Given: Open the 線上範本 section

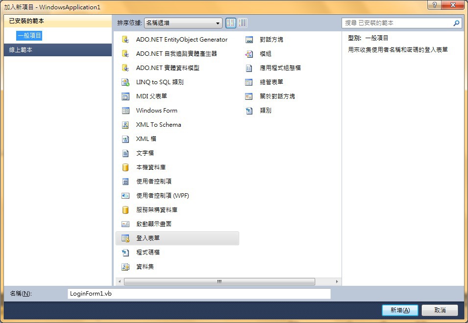Looking at the screenshot, I should pos(58,50).
